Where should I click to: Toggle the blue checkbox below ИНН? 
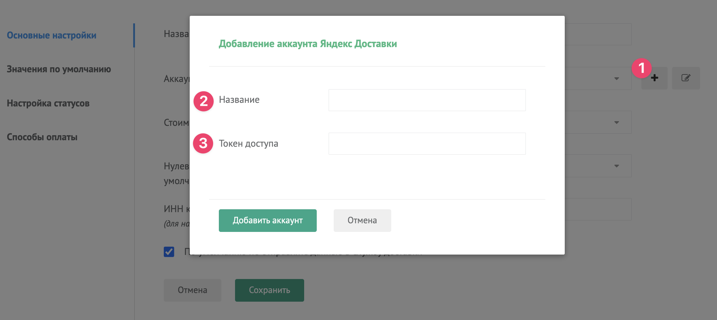click(x=169, y=252)
